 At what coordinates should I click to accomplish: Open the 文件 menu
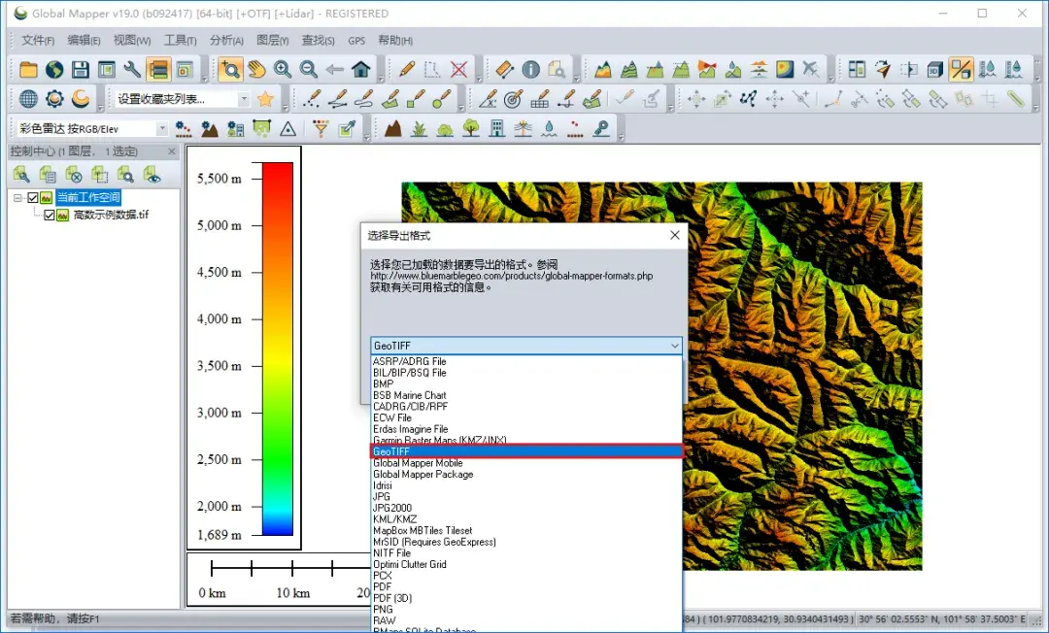(38, 41)
